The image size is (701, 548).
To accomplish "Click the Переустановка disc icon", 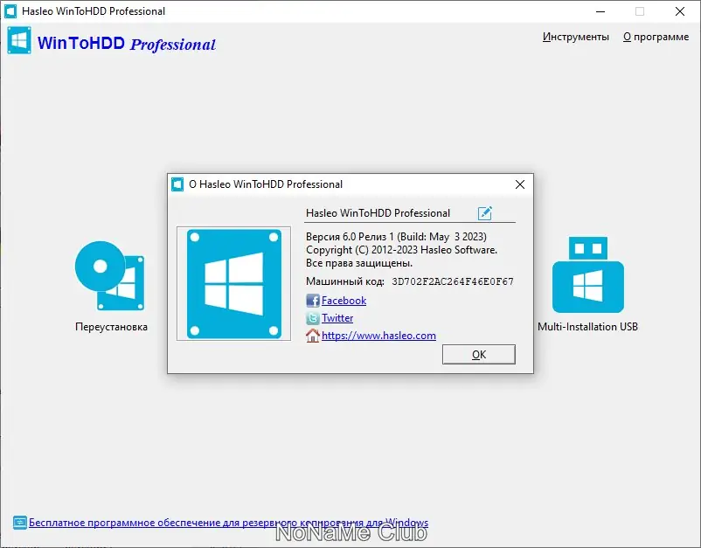I will click(110, 276).
